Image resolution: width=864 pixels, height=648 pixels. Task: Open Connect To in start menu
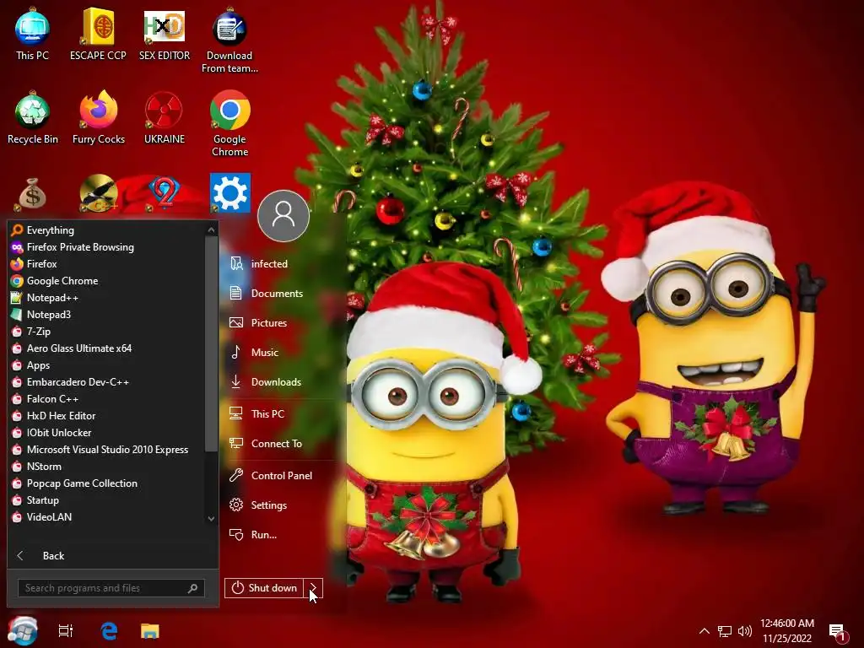pos(278,444)
